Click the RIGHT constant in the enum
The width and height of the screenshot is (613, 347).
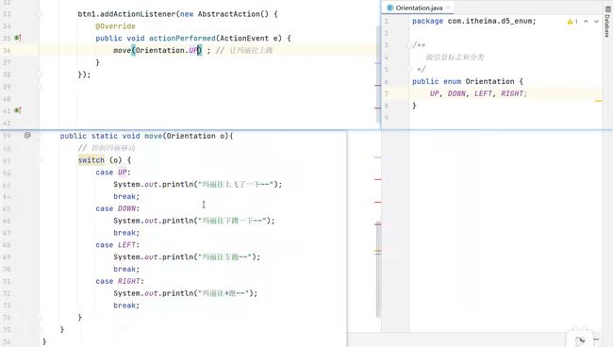click(512, 93)
